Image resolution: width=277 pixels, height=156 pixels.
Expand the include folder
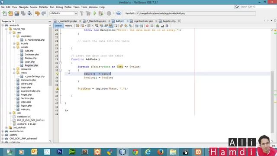tap(14, 43)
